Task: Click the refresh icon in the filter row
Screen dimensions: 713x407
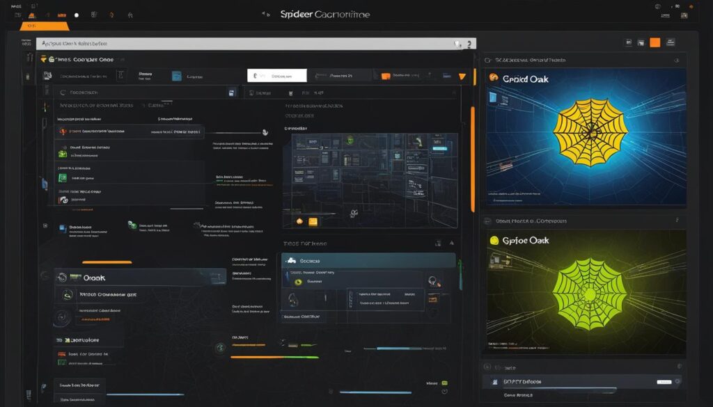Action: 63,93
